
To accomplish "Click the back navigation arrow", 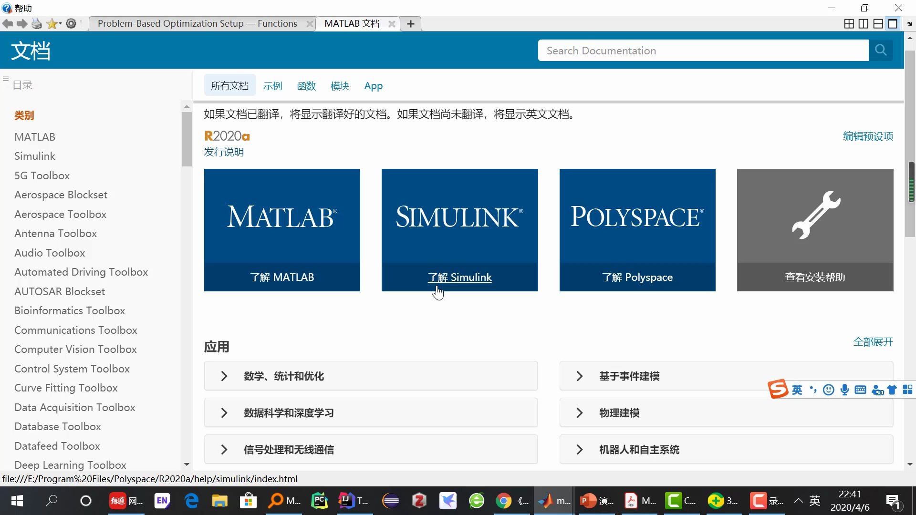I will coord(7,23).
